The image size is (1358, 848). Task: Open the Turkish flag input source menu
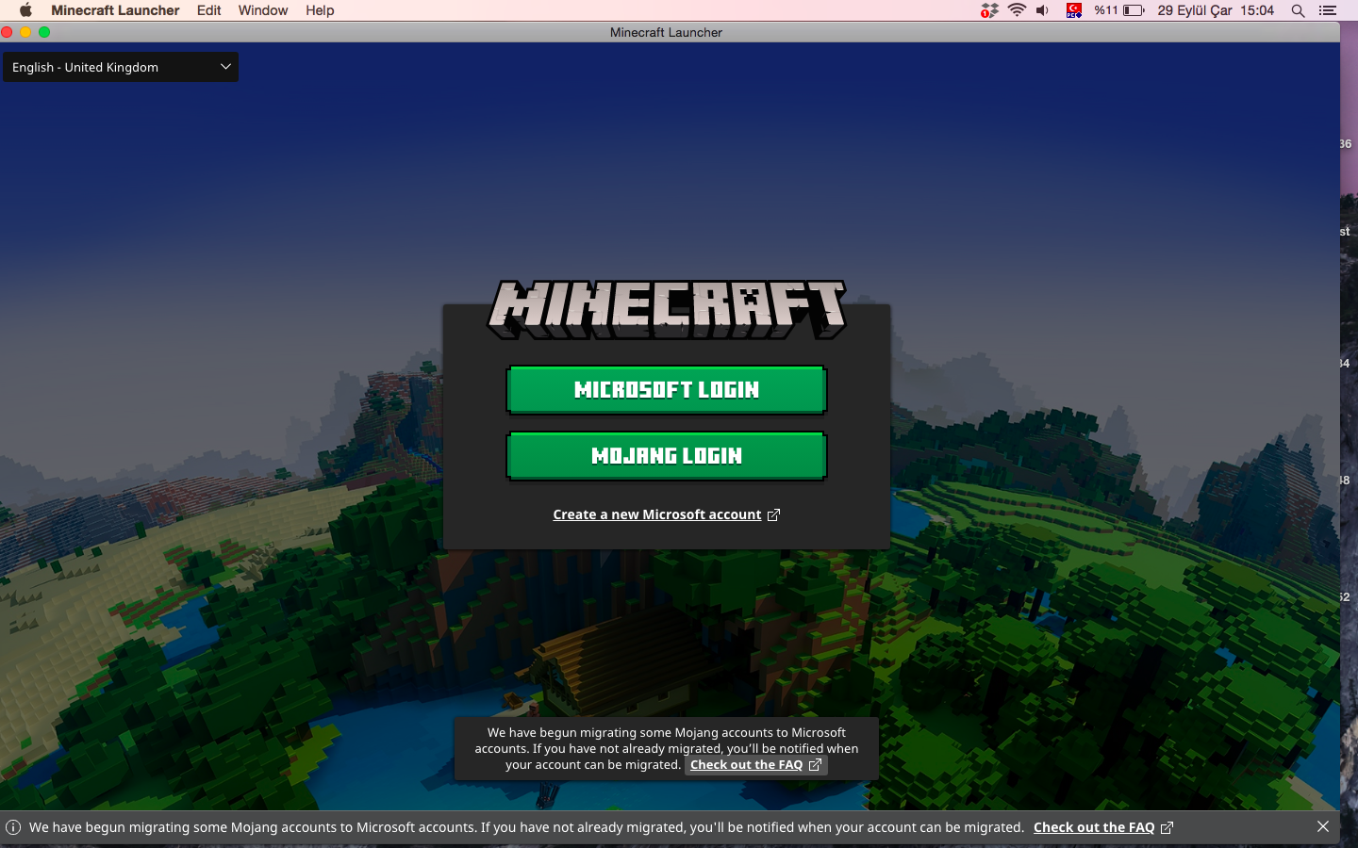(1074, 10)
